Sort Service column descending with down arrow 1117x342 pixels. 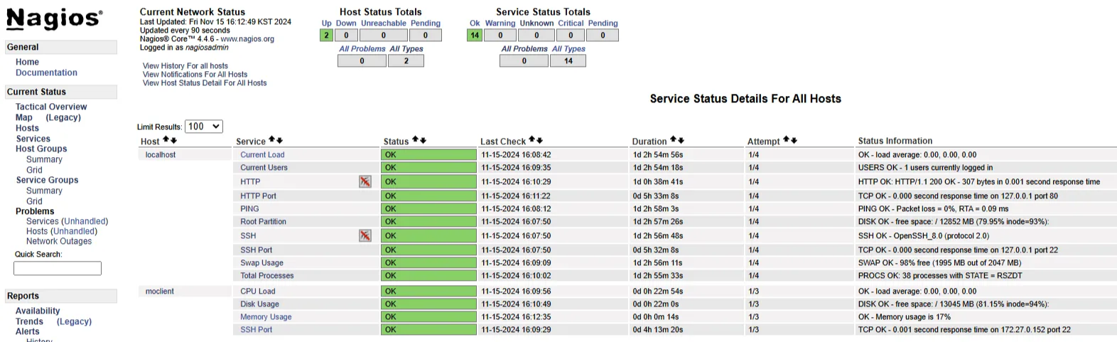point(279,140)
